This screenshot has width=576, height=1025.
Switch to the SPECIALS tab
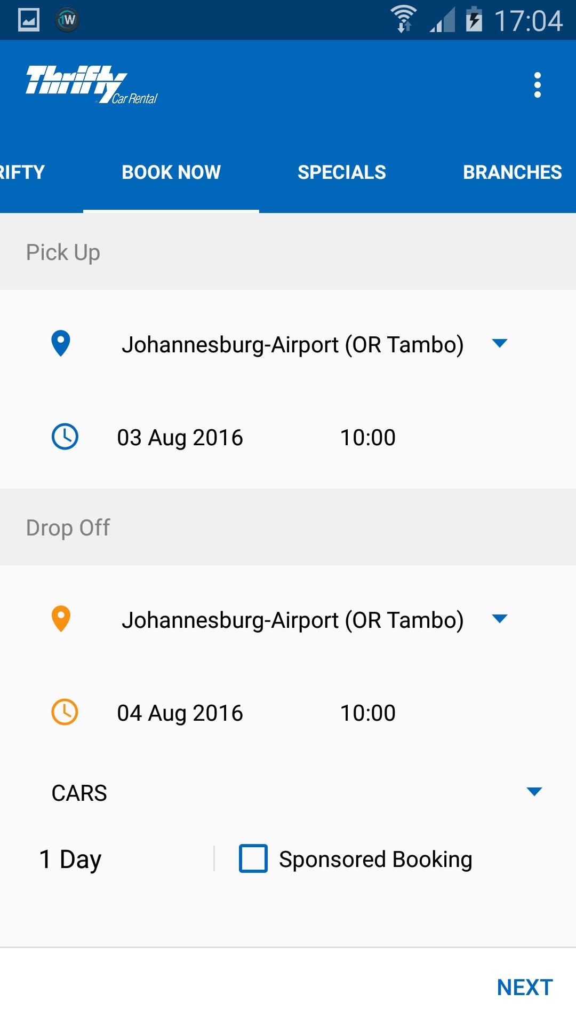(342, 172)
